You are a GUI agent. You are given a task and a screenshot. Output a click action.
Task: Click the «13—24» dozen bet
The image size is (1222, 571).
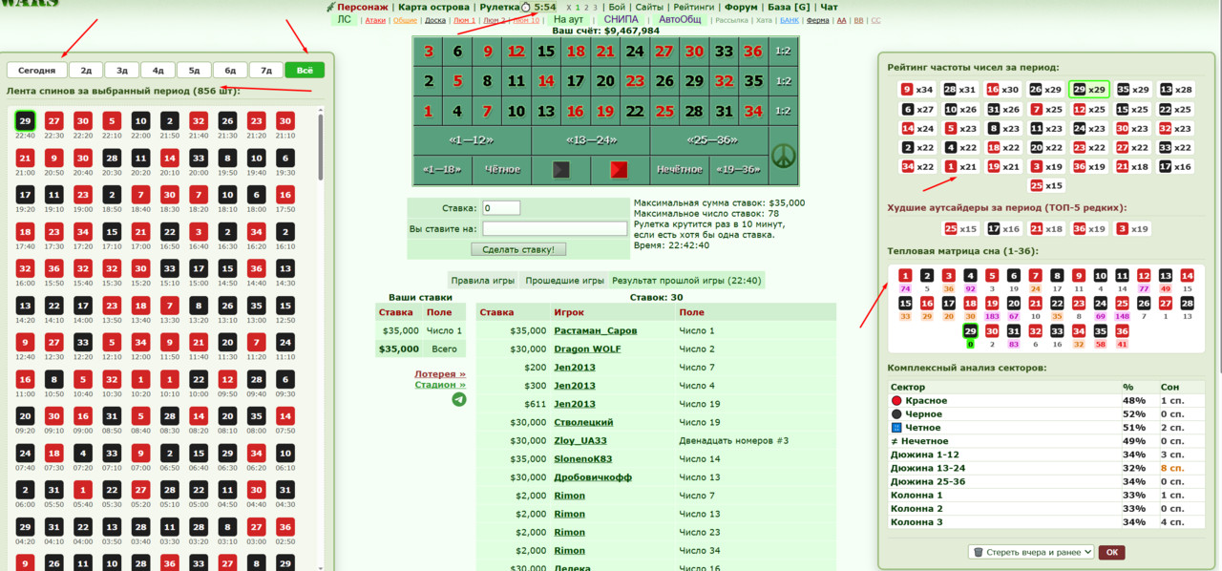pyautogui.click(x=591, y=139)
